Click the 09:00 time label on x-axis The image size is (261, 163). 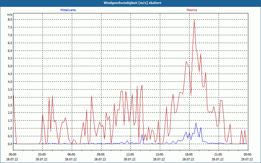[101, 155]
